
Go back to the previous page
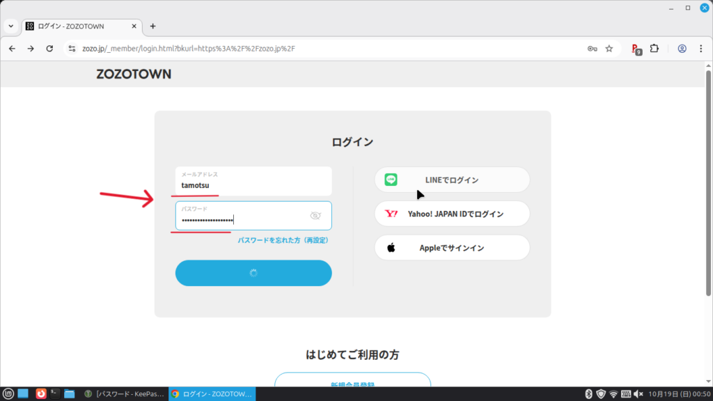(12, 49)
